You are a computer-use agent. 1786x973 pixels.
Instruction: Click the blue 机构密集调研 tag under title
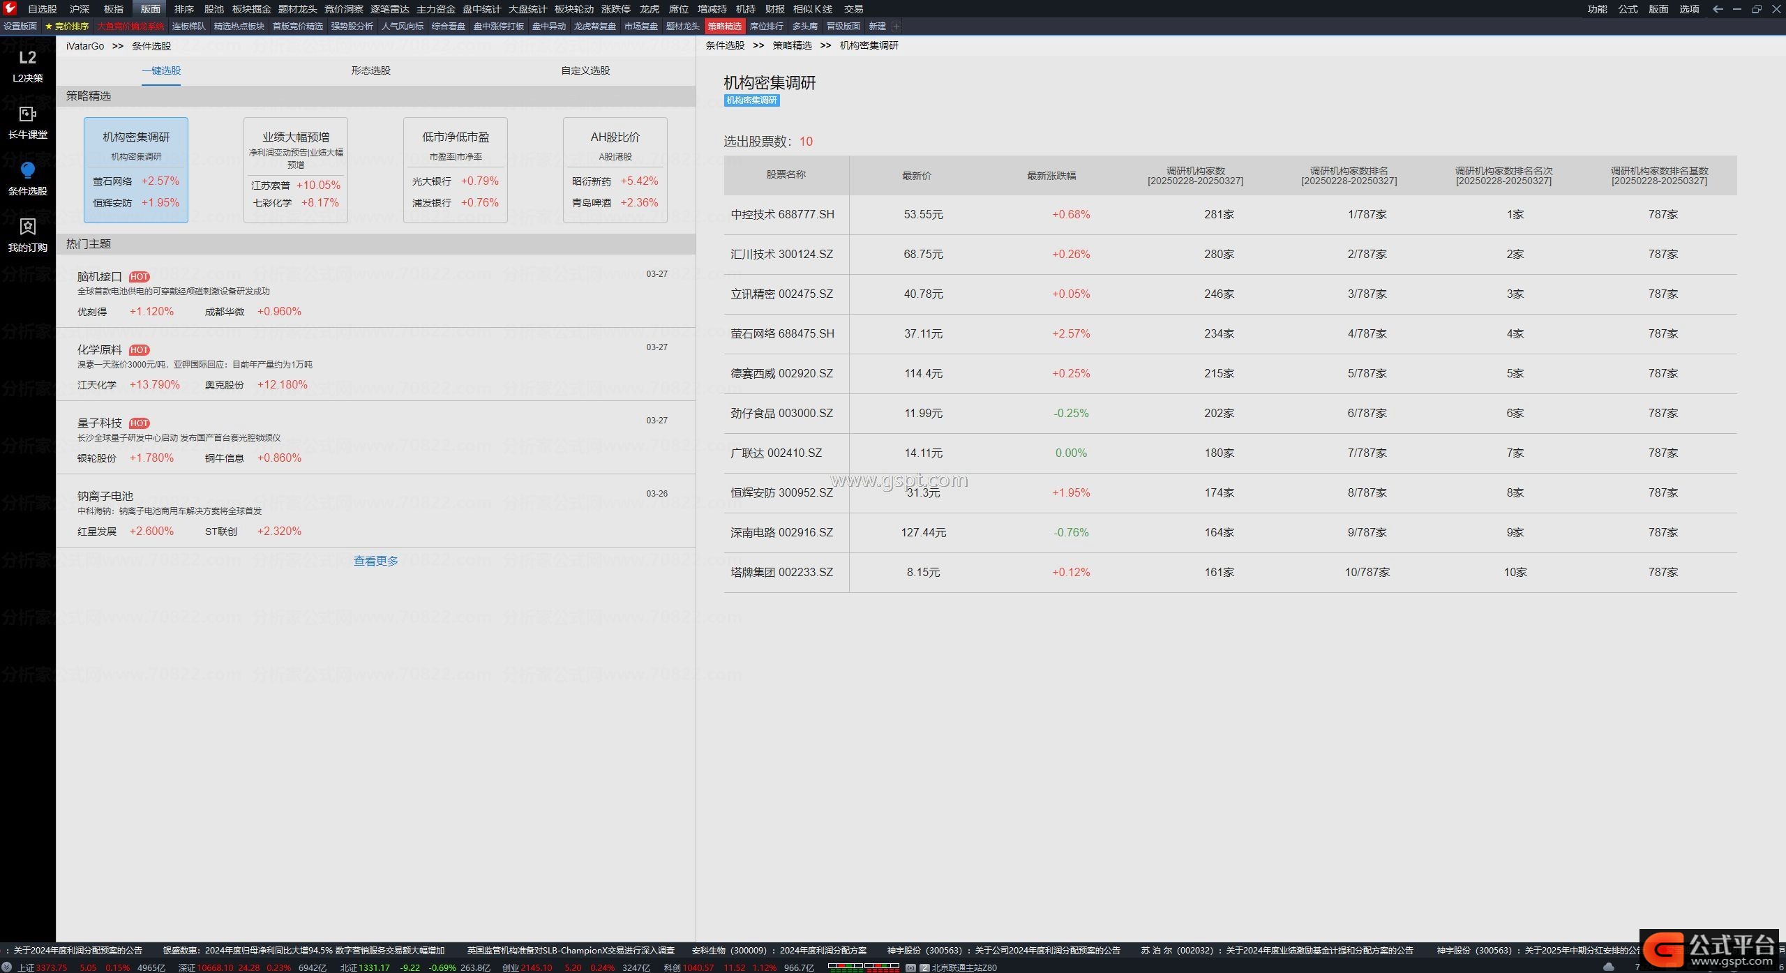751,100
